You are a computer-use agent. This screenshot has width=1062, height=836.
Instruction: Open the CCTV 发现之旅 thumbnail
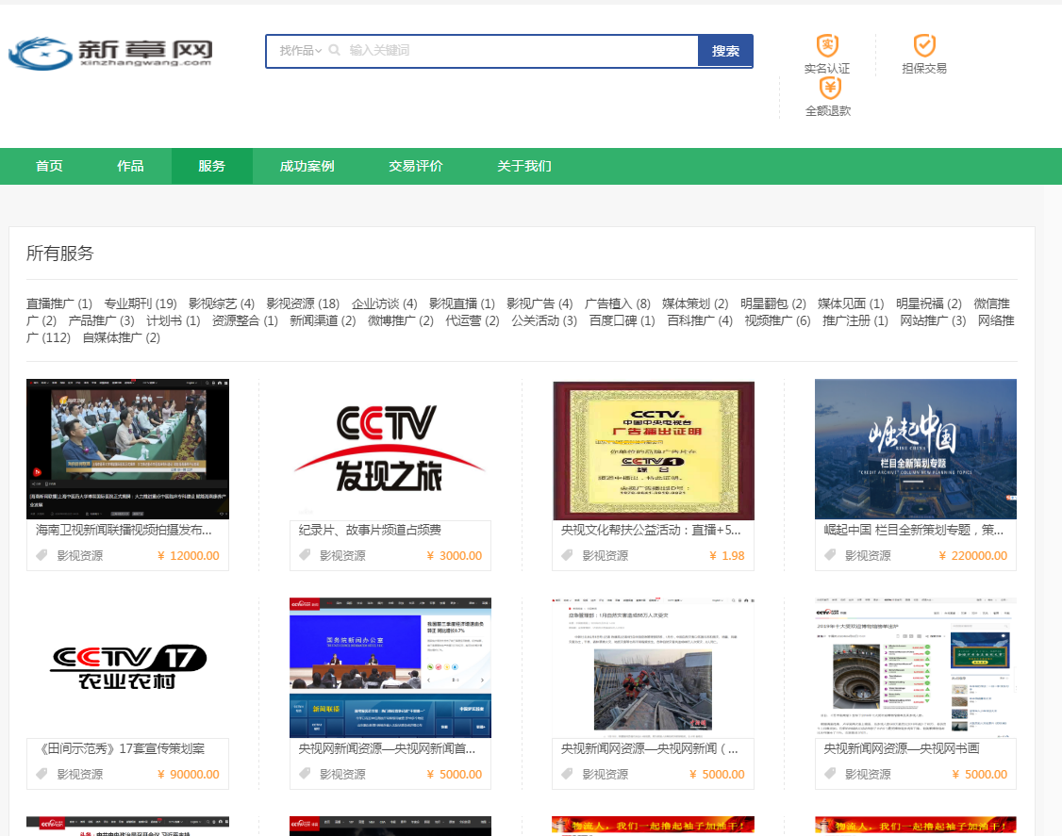pyautogui.click(x=390, y=449)
